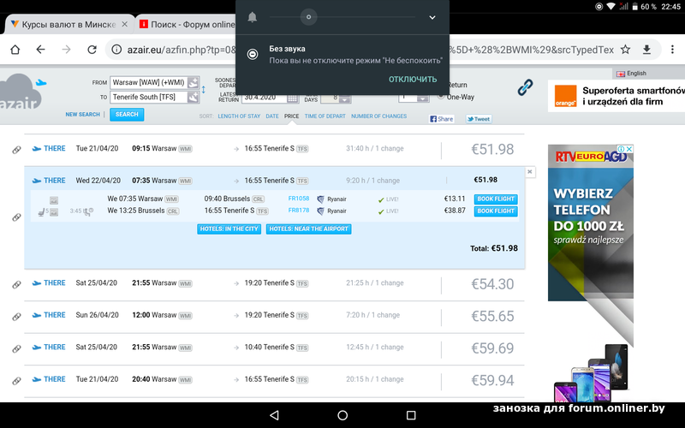The width and height of the screenshot is (685, 428).
Task: Book the €13.11 Warsaw to Brussels flight
Action: 496,199
